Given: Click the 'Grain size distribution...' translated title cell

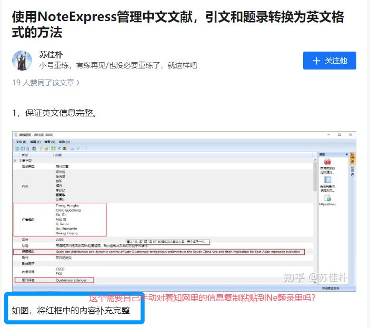Looking at the screenshot, I should (x=178, y=252).
